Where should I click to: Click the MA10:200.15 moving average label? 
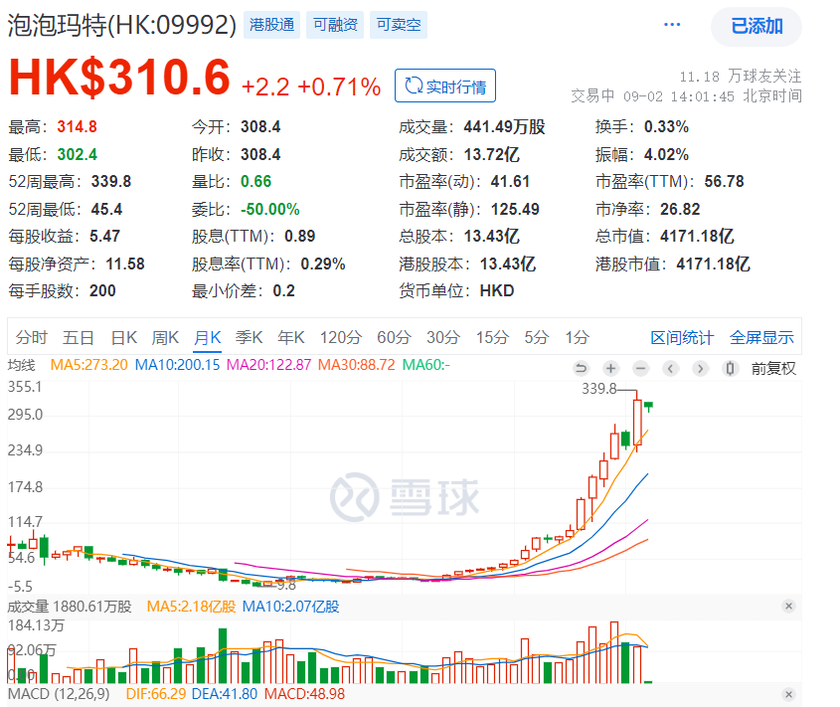pyautogui.click(x=177, y=365)
